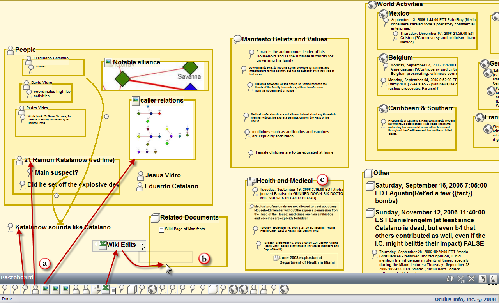
Task: Click the Caribbean & Southern globe icon
Action: (384, 108)
